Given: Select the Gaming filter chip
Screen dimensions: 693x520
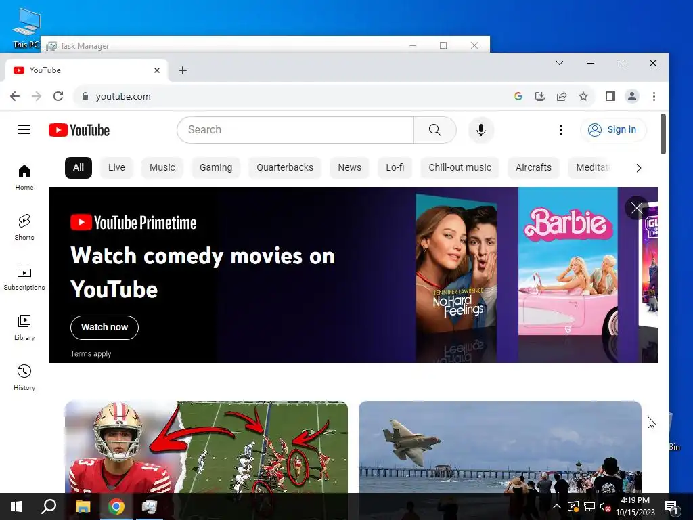Looking at the screenshot, I should click(x=216, y=168).
